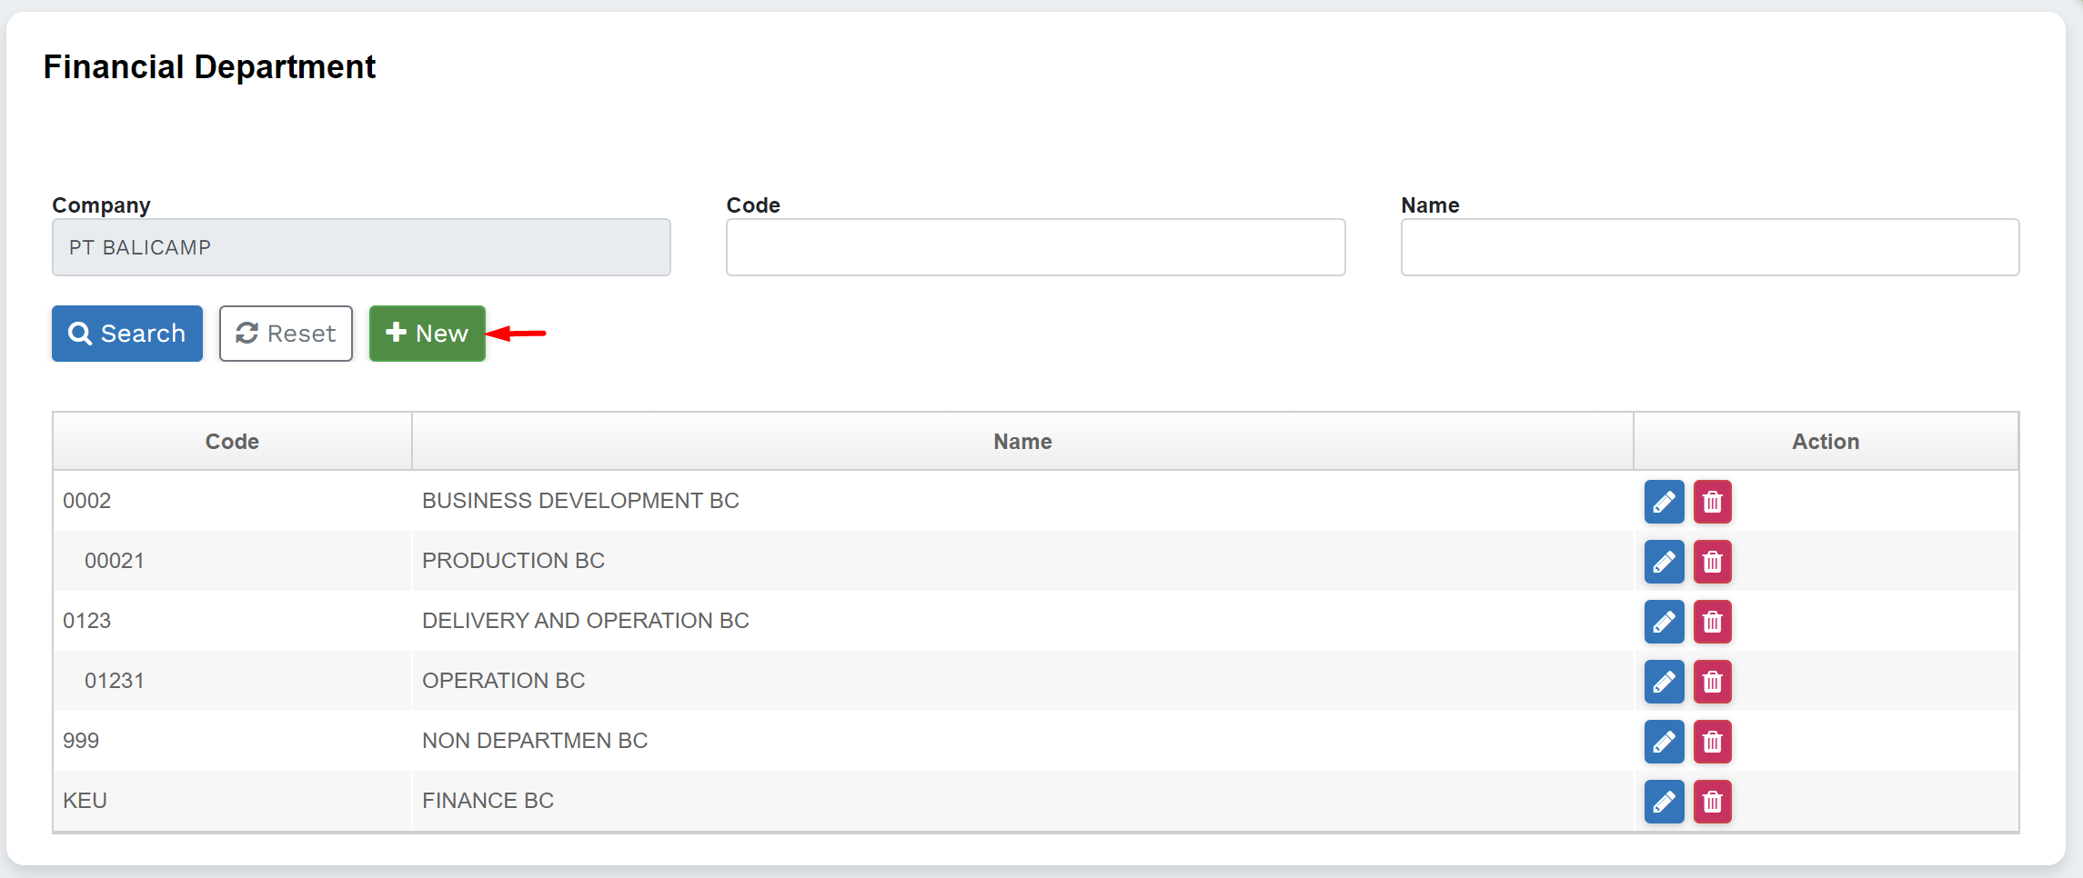The height and width of the screenshot is (878, 2083).
Task: Delete the PRODUCTION BC department
Action: (x=1712, y=562)
